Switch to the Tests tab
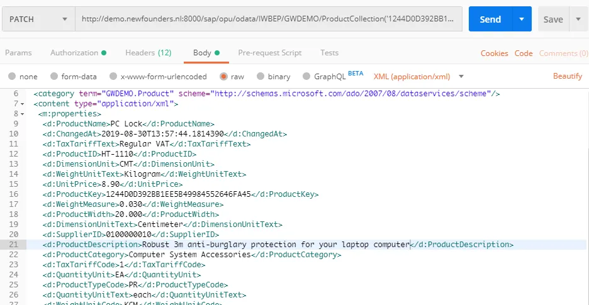 pos(329,53)
